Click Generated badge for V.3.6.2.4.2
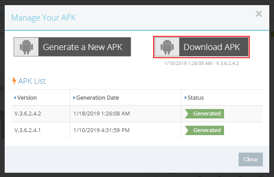 coord(204,114)
